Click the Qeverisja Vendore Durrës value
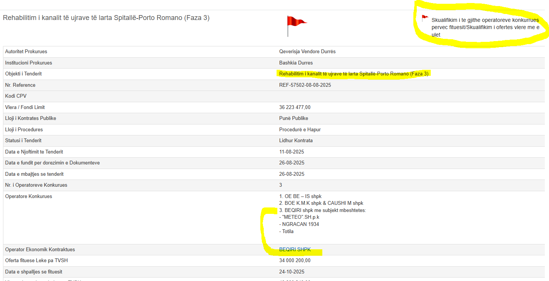This screenshot has width=549, height=281. [307, 52]
